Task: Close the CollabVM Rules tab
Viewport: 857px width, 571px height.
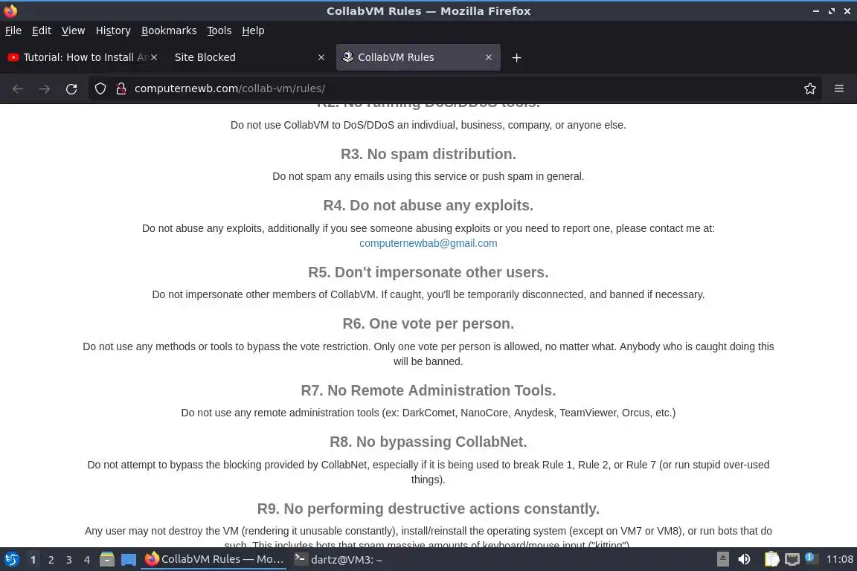Action: pos(489,57)
